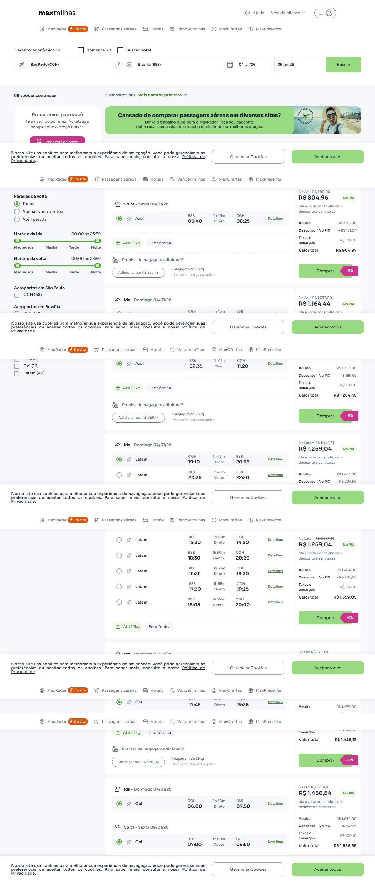Click the location pin icon beside Brasília
Screen dimensions: 375x883
(x=129, y=64)
